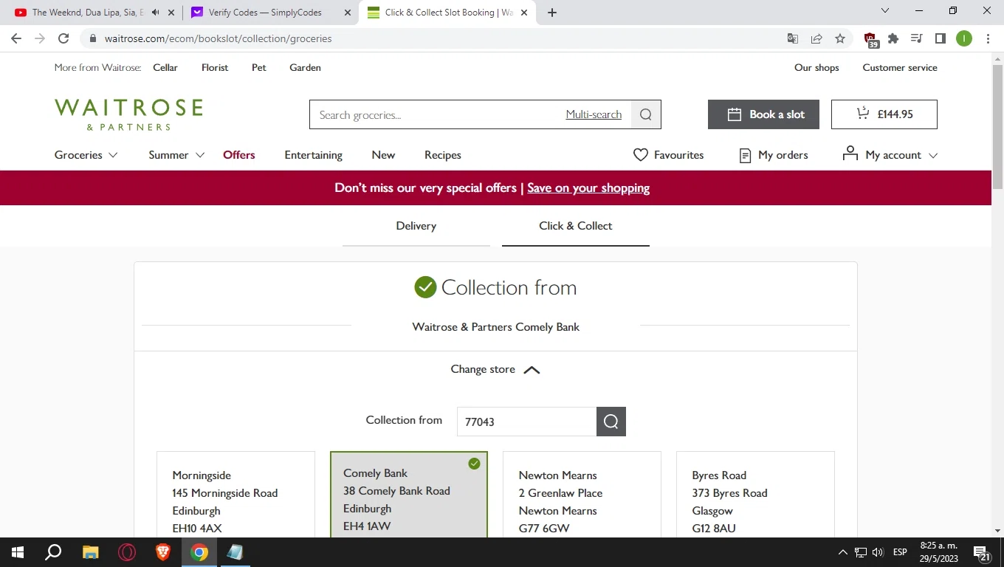Image resolution: width=1004 pixels, height=567 pixels.
Task: Open the Garden link
Action: [305, 67]
